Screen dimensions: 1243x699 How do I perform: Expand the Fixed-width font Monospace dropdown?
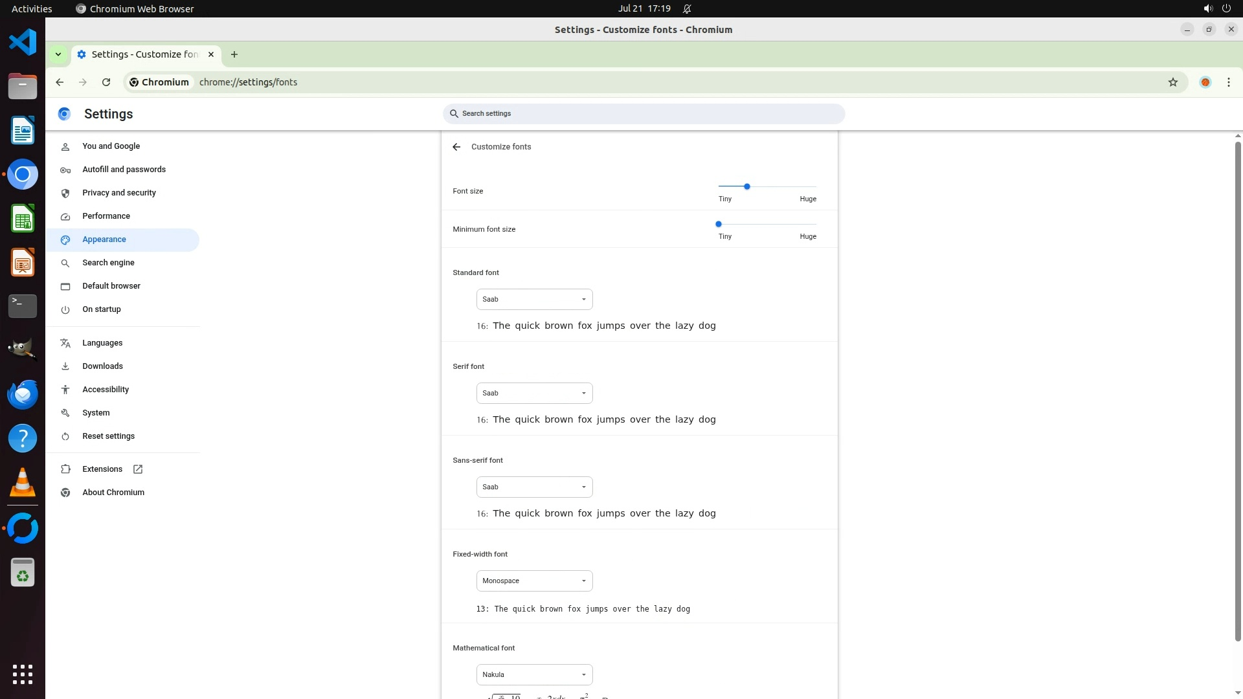click(x=534, y=581)
